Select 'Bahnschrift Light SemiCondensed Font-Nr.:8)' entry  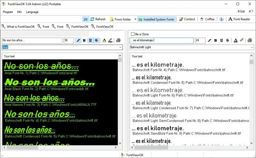pos(191,121)
